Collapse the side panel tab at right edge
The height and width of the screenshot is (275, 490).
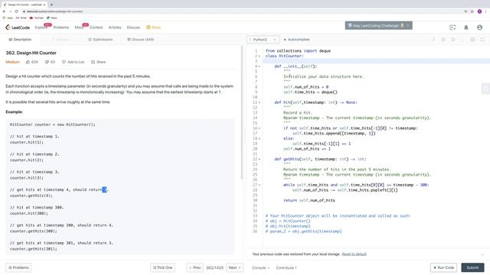coord(485,89)
